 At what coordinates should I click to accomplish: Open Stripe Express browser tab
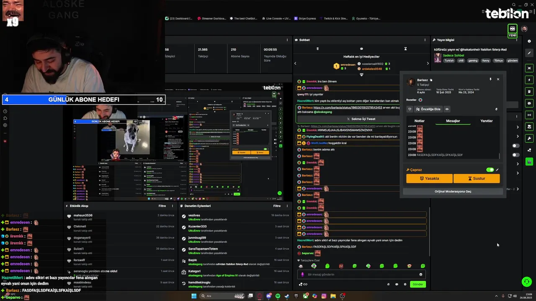305,18
